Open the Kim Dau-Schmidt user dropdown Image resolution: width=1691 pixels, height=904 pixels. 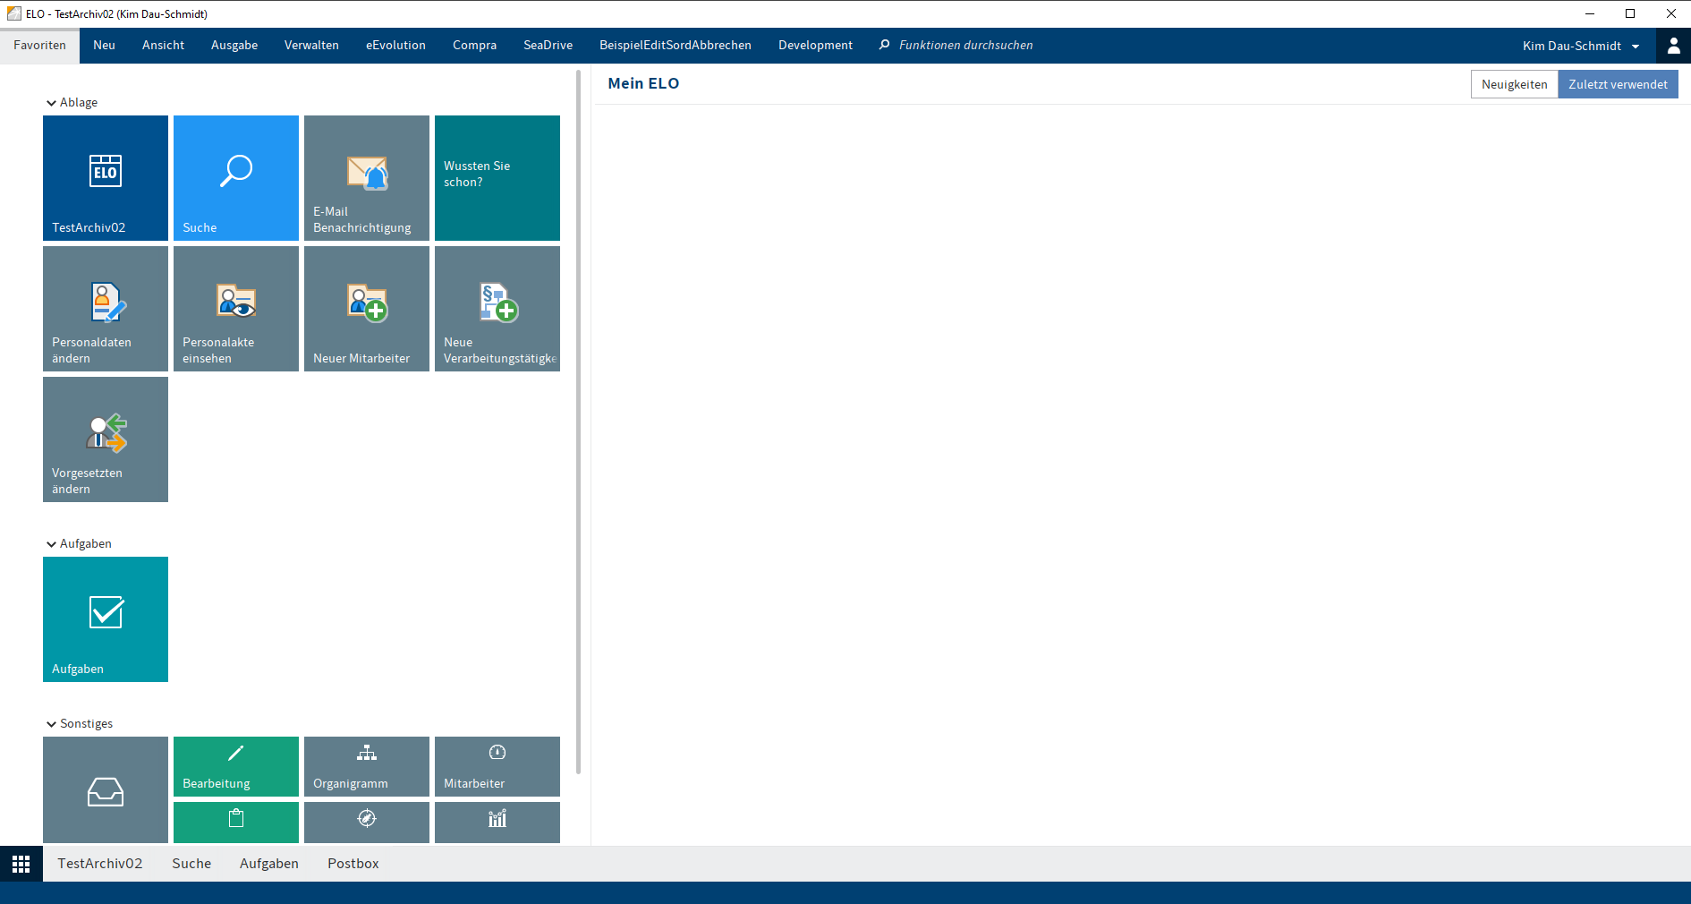click(x=1581, y=46)
